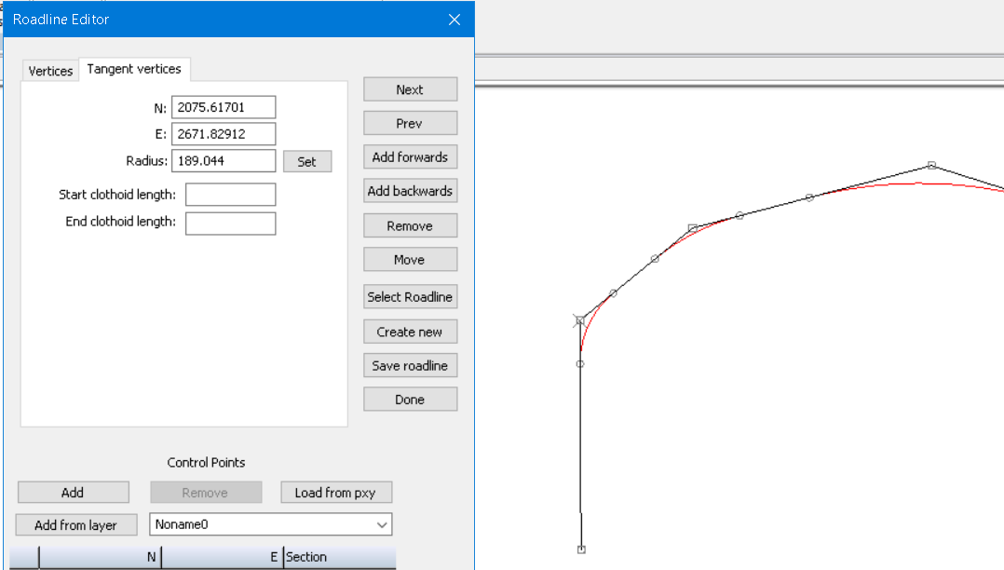The height and width of the screenshot is (570, 1004).
Task: Click Select Roadline button
Action: pyautogui.click(x=410, y=297)
